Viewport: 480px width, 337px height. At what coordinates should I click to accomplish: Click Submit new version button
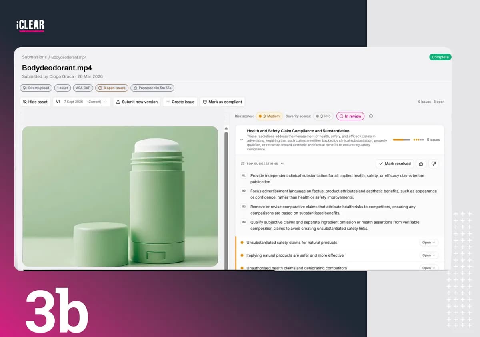[x=137, y=102]
